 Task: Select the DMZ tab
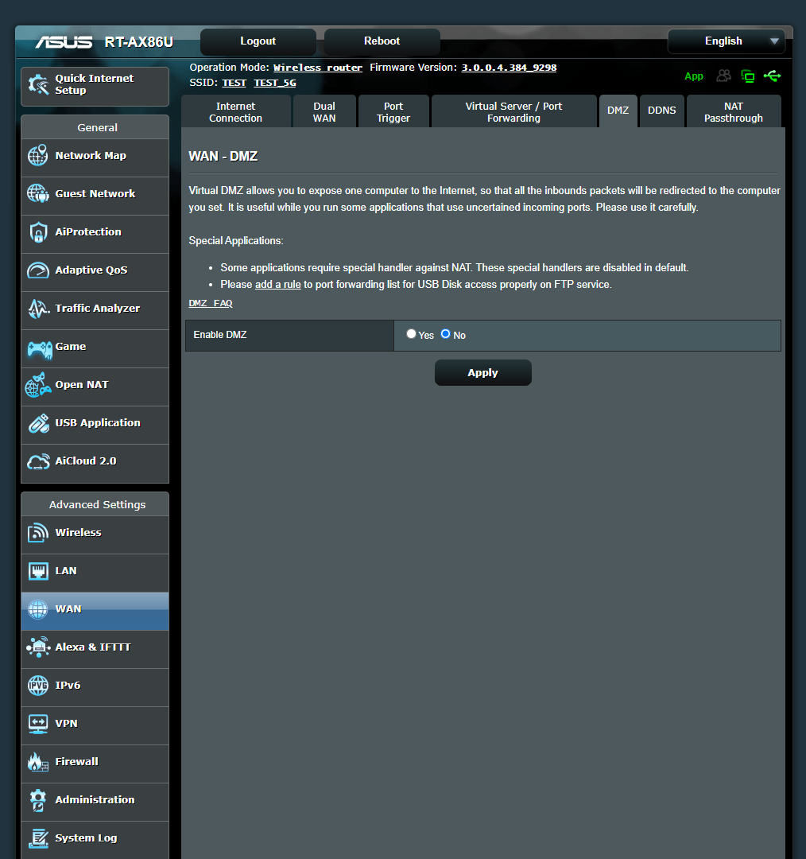[618, 111]
